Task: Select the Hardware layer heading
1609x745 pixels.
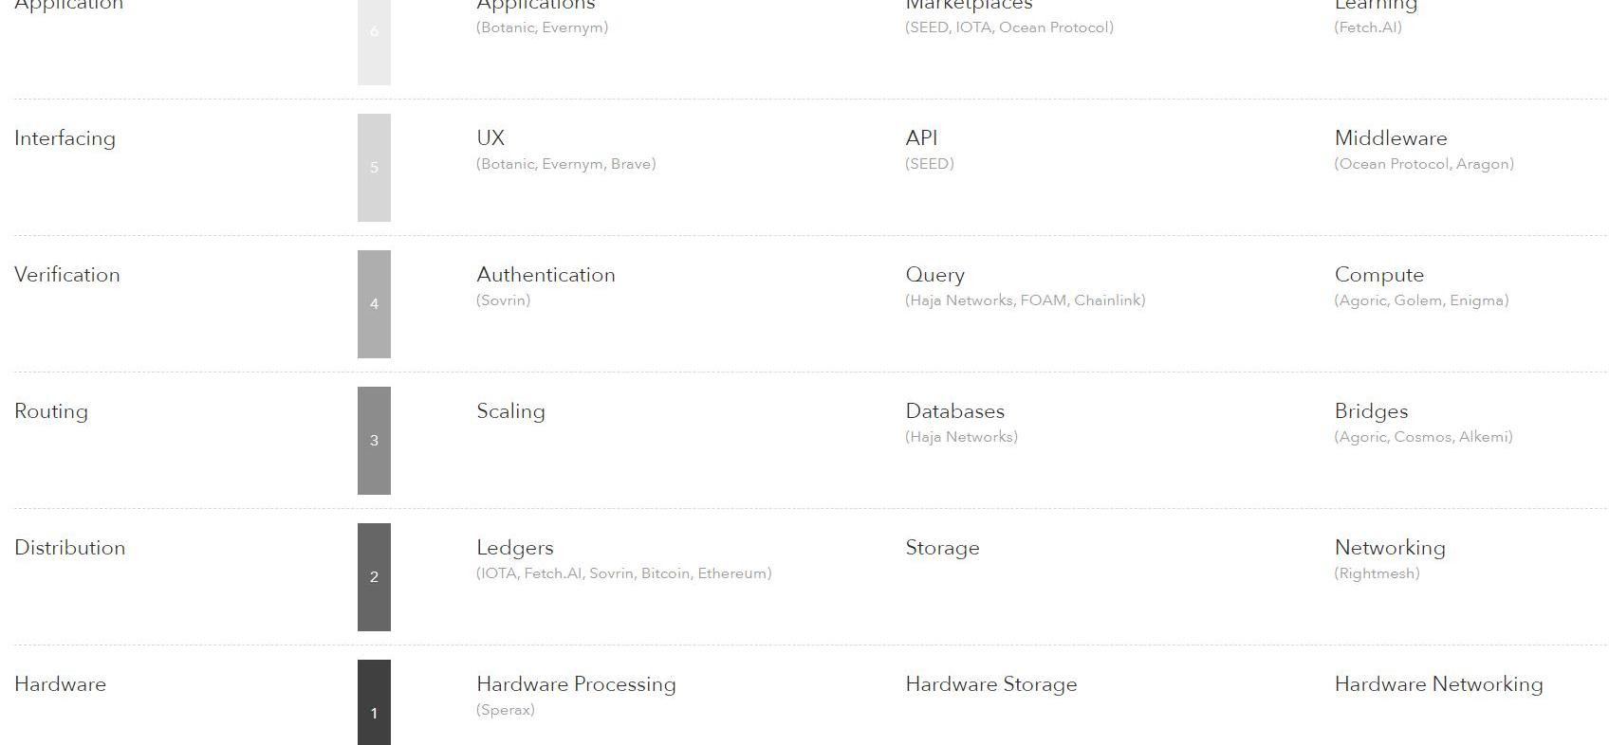Action: 60,684
